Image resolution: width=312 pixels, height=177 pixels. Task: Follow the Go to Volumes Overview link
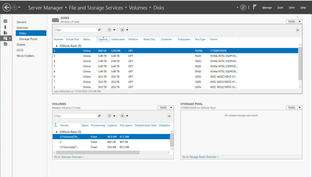point(69,157)
